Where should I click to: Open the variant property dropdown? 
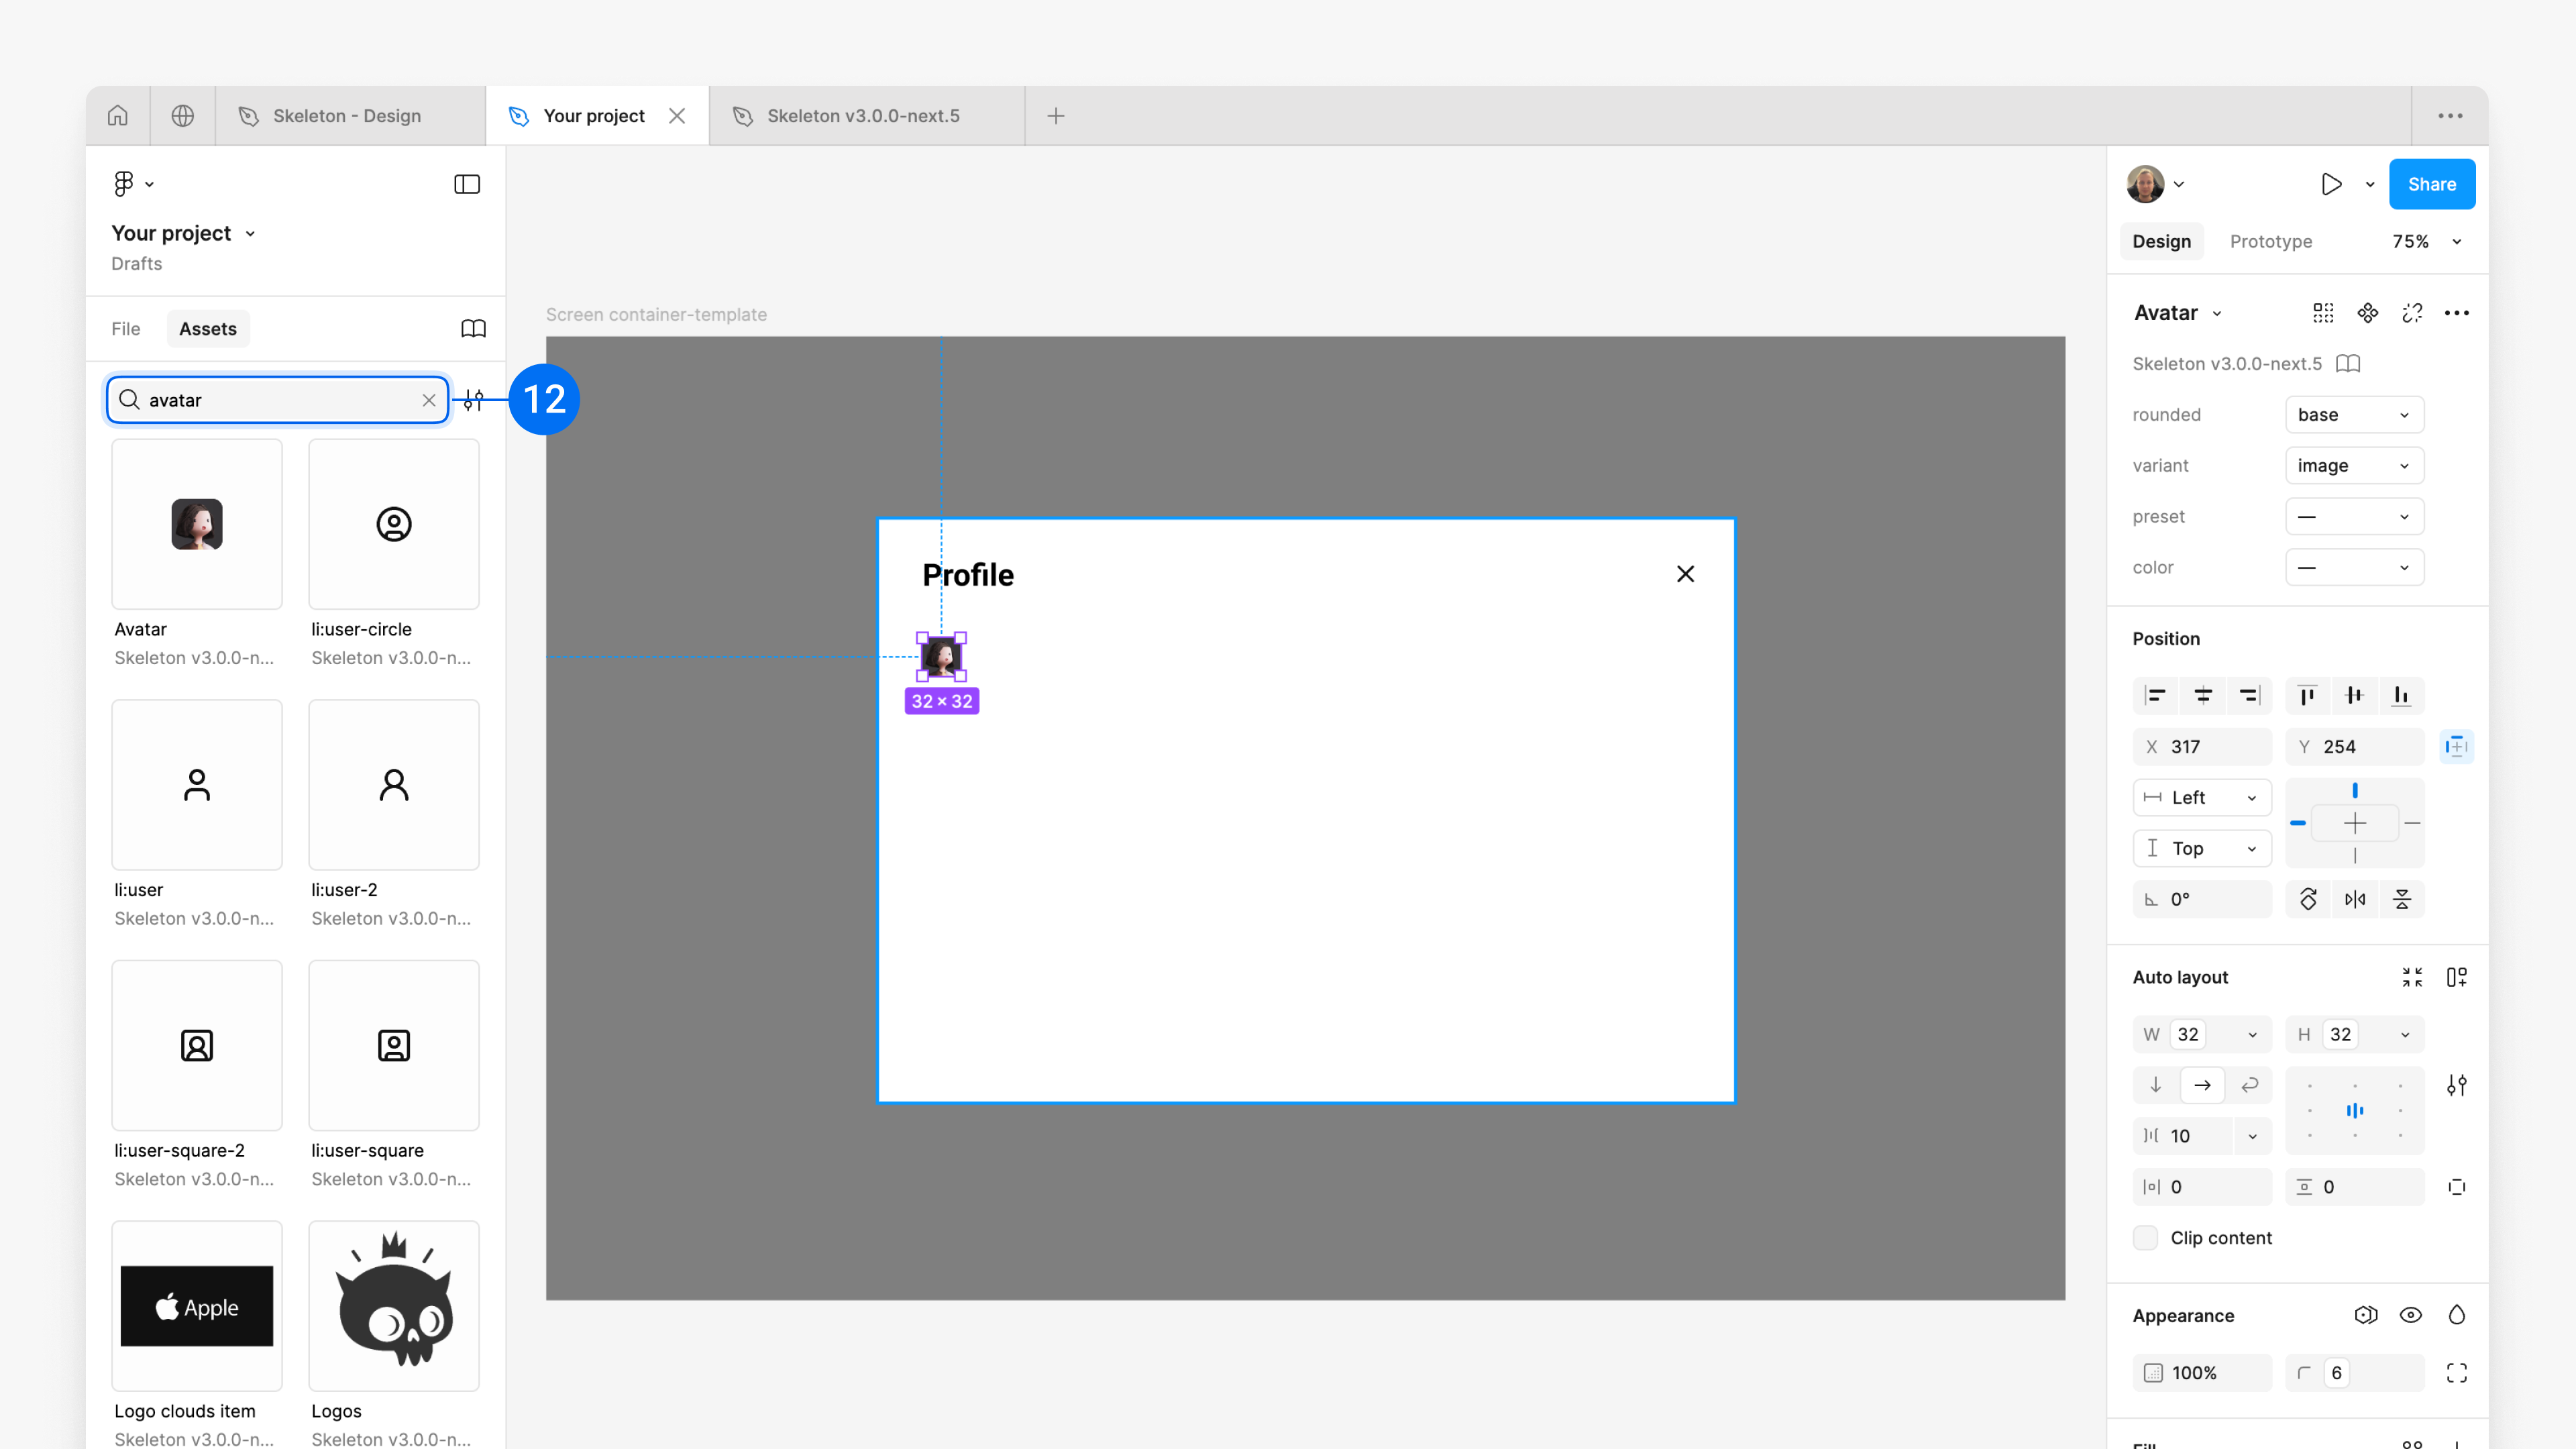tap(2354, 466)
